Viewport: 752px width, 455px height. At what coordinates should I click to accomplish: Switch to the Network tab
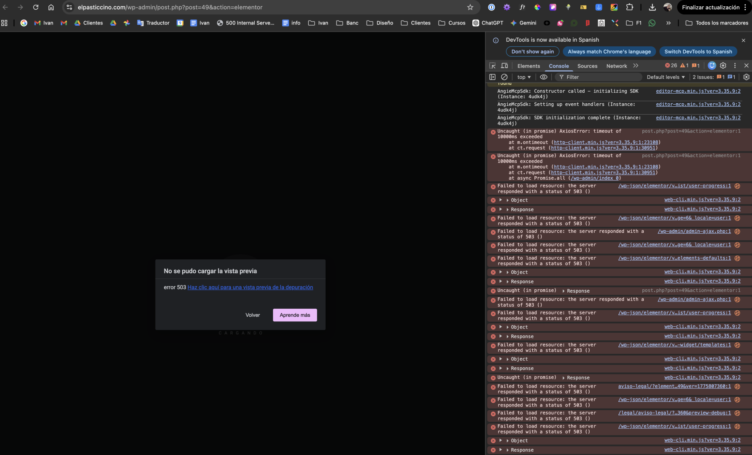[x=616, y=66]
